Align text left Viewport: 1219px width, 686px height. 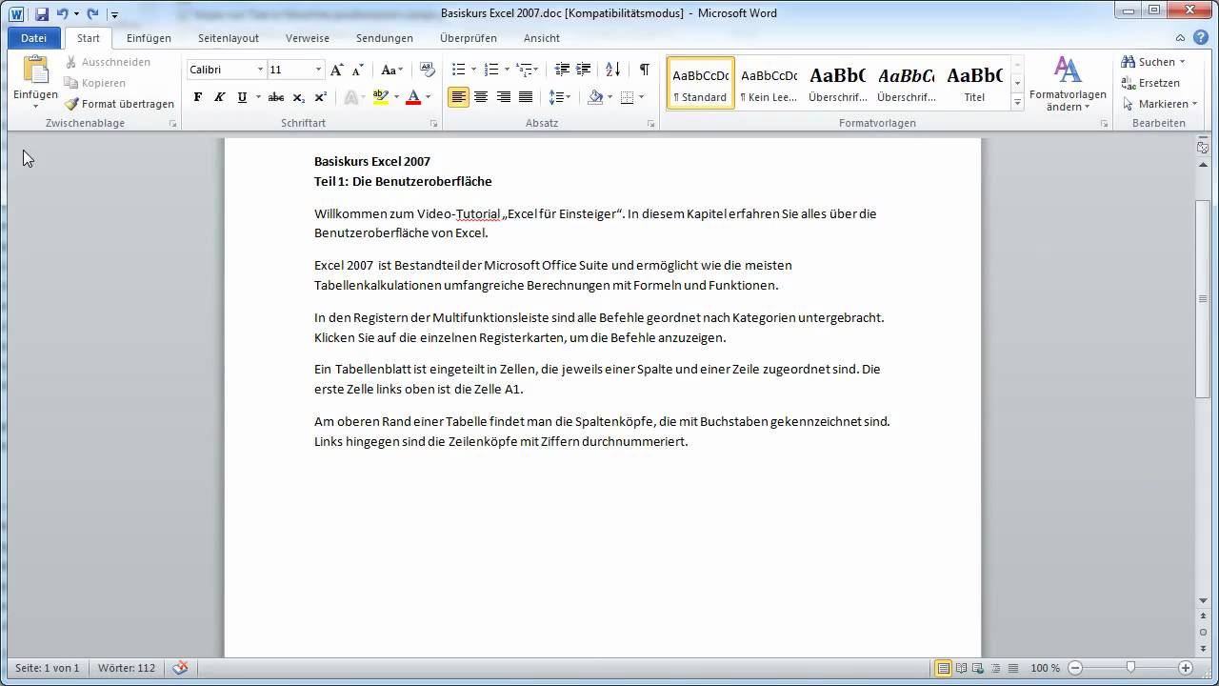click(459, 97)
